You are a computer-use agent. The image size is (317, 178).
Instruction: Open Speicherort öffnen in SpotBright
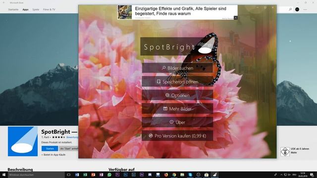[177, 82]
